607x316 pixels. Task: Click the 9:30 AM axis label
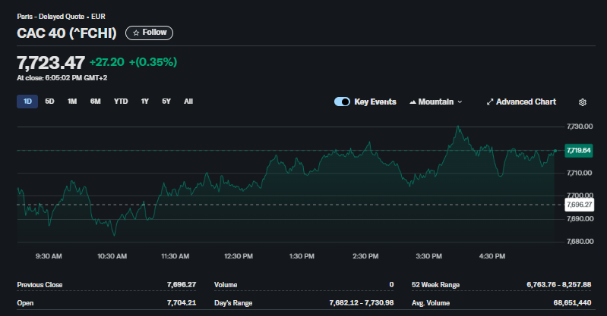tap(49, 256)
